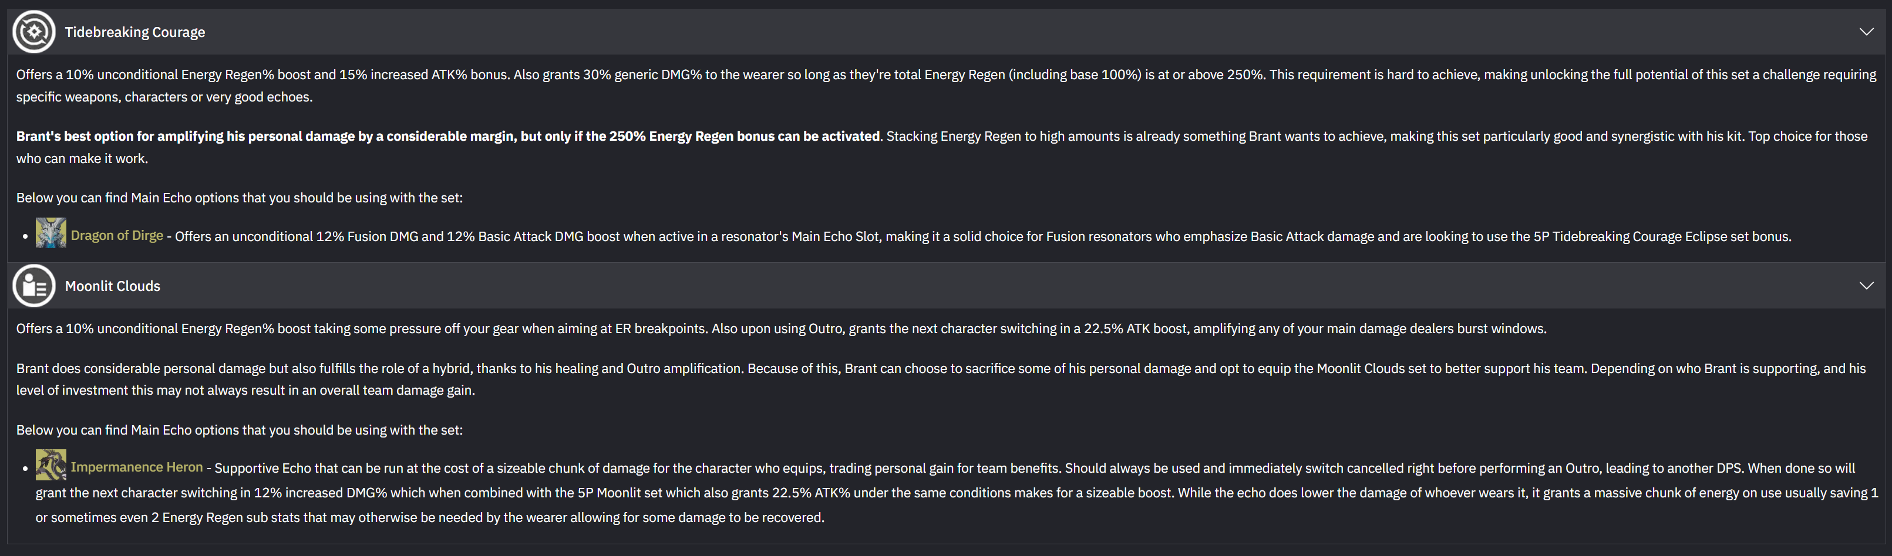Click the 22.5% ATK boost Outro paragraph
This screenshot has width=1892, height=556.
(782, 328)
